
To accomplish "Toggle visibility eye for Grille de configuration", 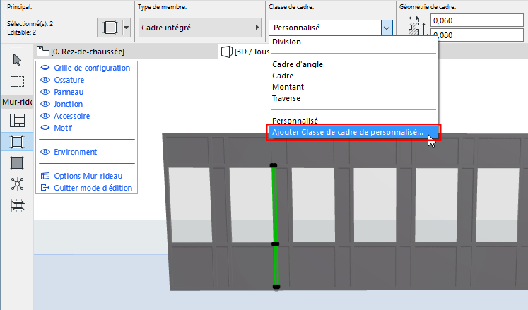I will [45, 68].
